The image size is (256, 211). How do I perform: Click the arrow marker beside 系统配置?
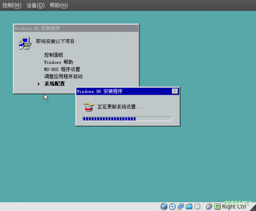click(39, 84)
